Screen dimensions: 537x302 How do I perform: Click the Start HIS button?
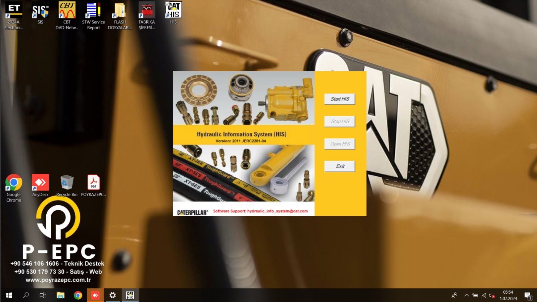coord(340,99)
